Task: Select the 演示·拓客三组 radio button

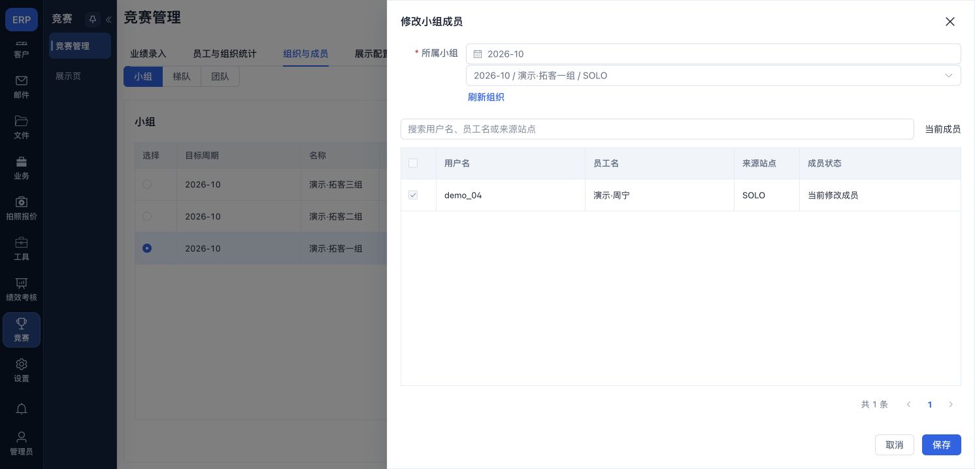Action: [x=147, y=185]
